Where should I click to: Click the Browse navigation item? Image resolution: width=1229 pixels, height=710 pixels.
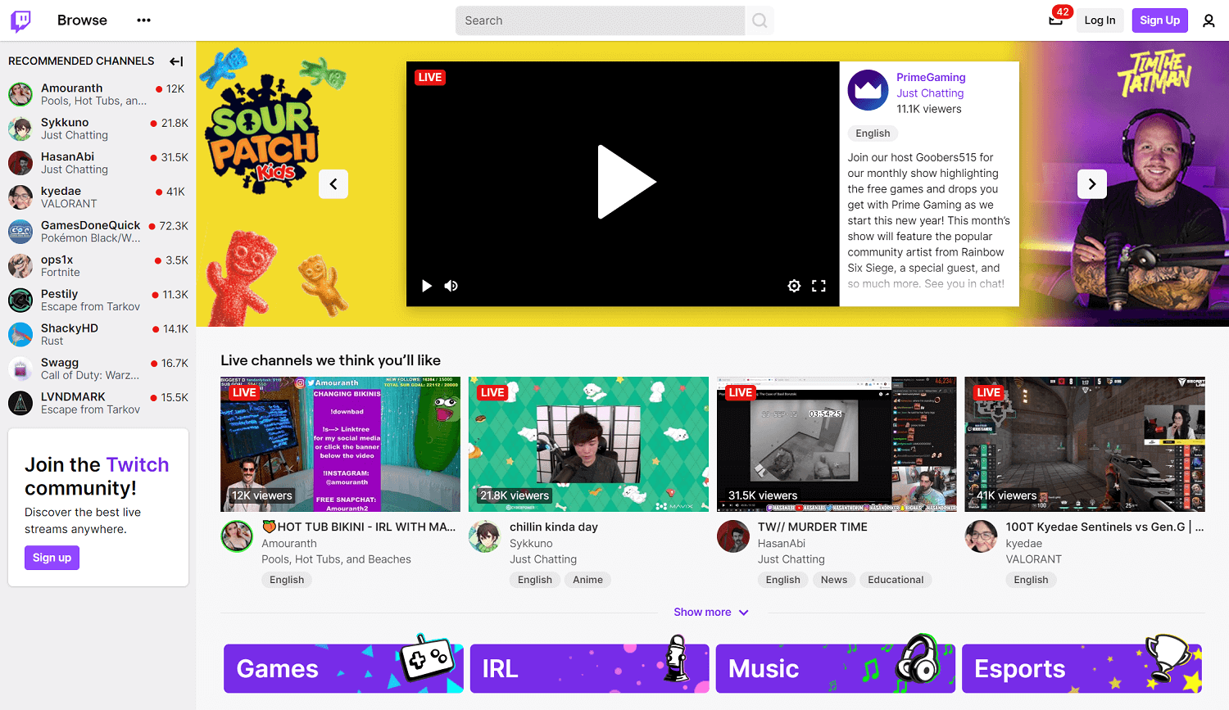82,20
